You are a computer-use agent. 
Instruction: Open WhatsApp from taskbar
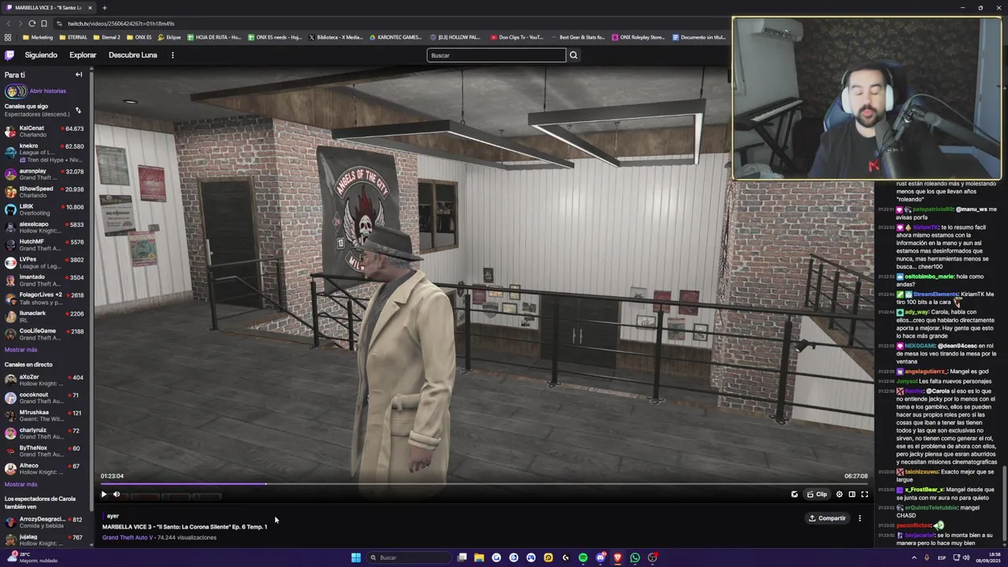coord(635,558)
